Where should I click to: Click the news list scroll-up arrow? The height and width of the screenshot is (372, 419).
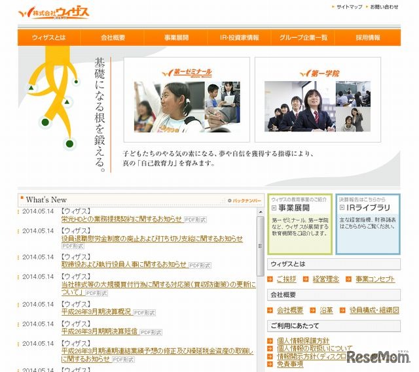261,212
